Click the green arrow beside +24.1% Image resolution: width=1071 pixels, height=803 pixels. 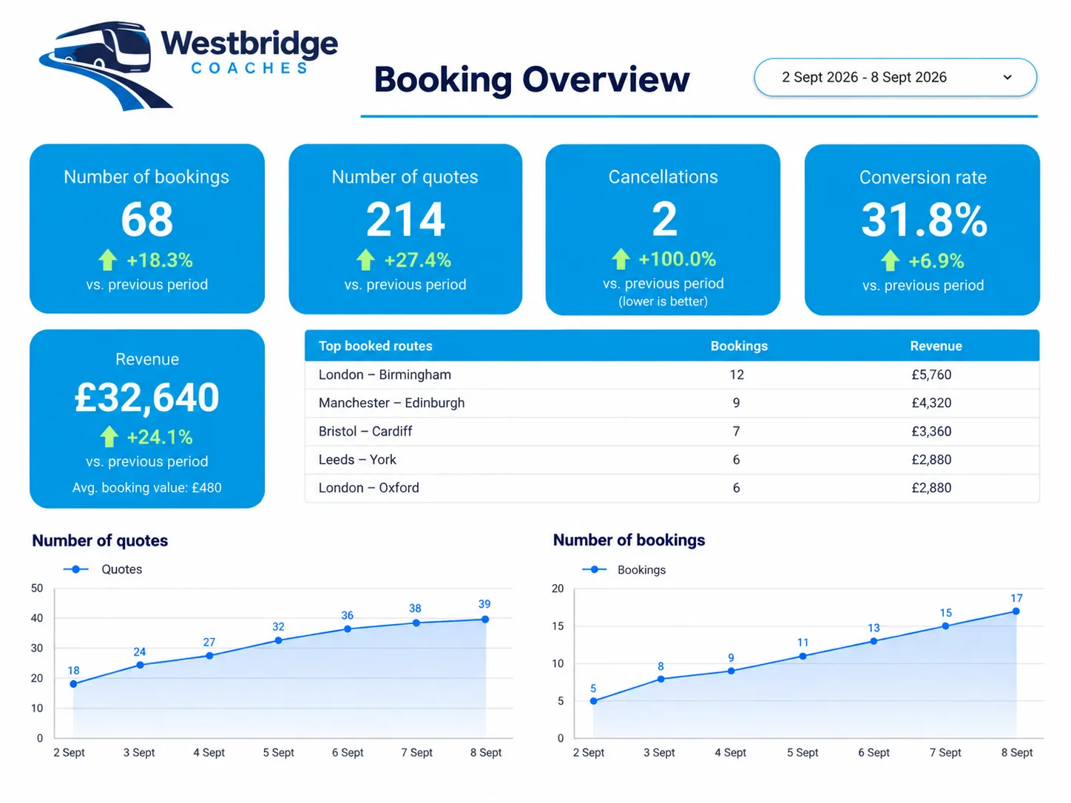109,436
